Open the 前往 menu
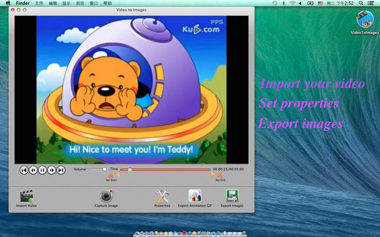Screen dimensions: 380x237 point(80,3)
